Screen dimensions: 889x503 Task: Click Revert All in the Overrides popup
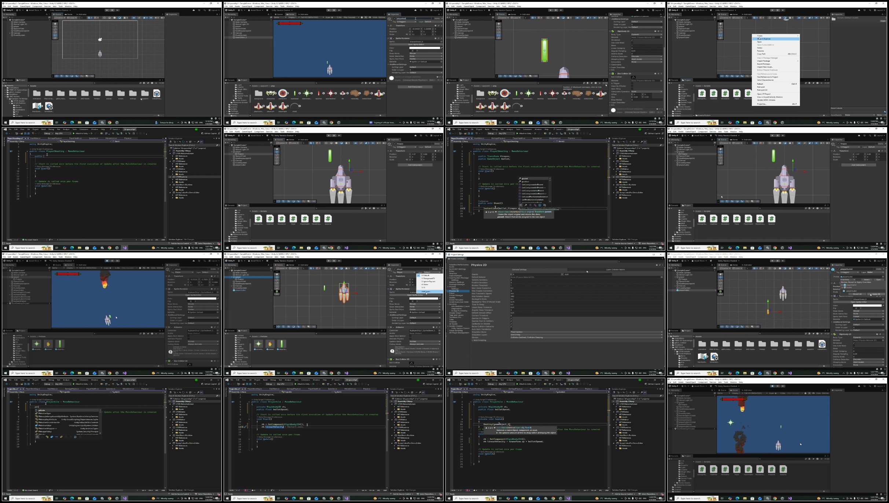(857, 294)
